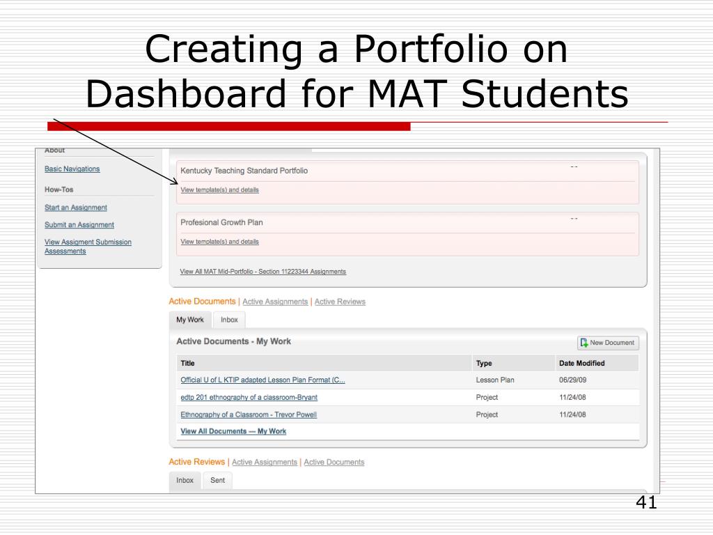Click the Active Documents orange heading
The height and width of the screenshot is (535, 713).
coord(202,301)
